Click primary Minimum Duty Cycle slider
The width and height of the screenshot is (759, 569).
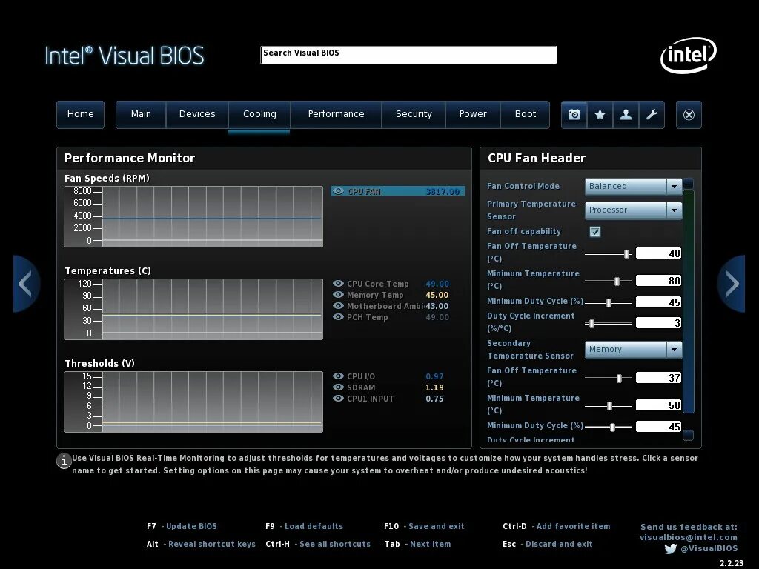point(608,302)
